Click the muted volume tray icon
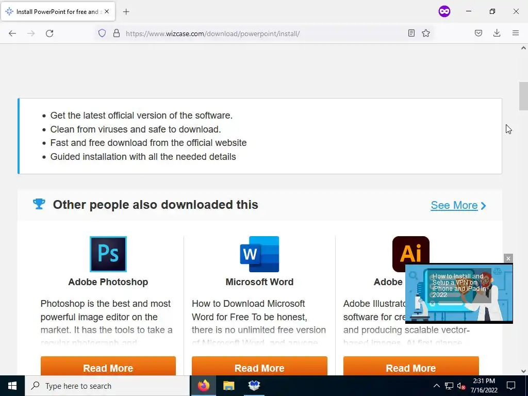Image resolution: width=528 pixels, height=396 pixels. 461,386
